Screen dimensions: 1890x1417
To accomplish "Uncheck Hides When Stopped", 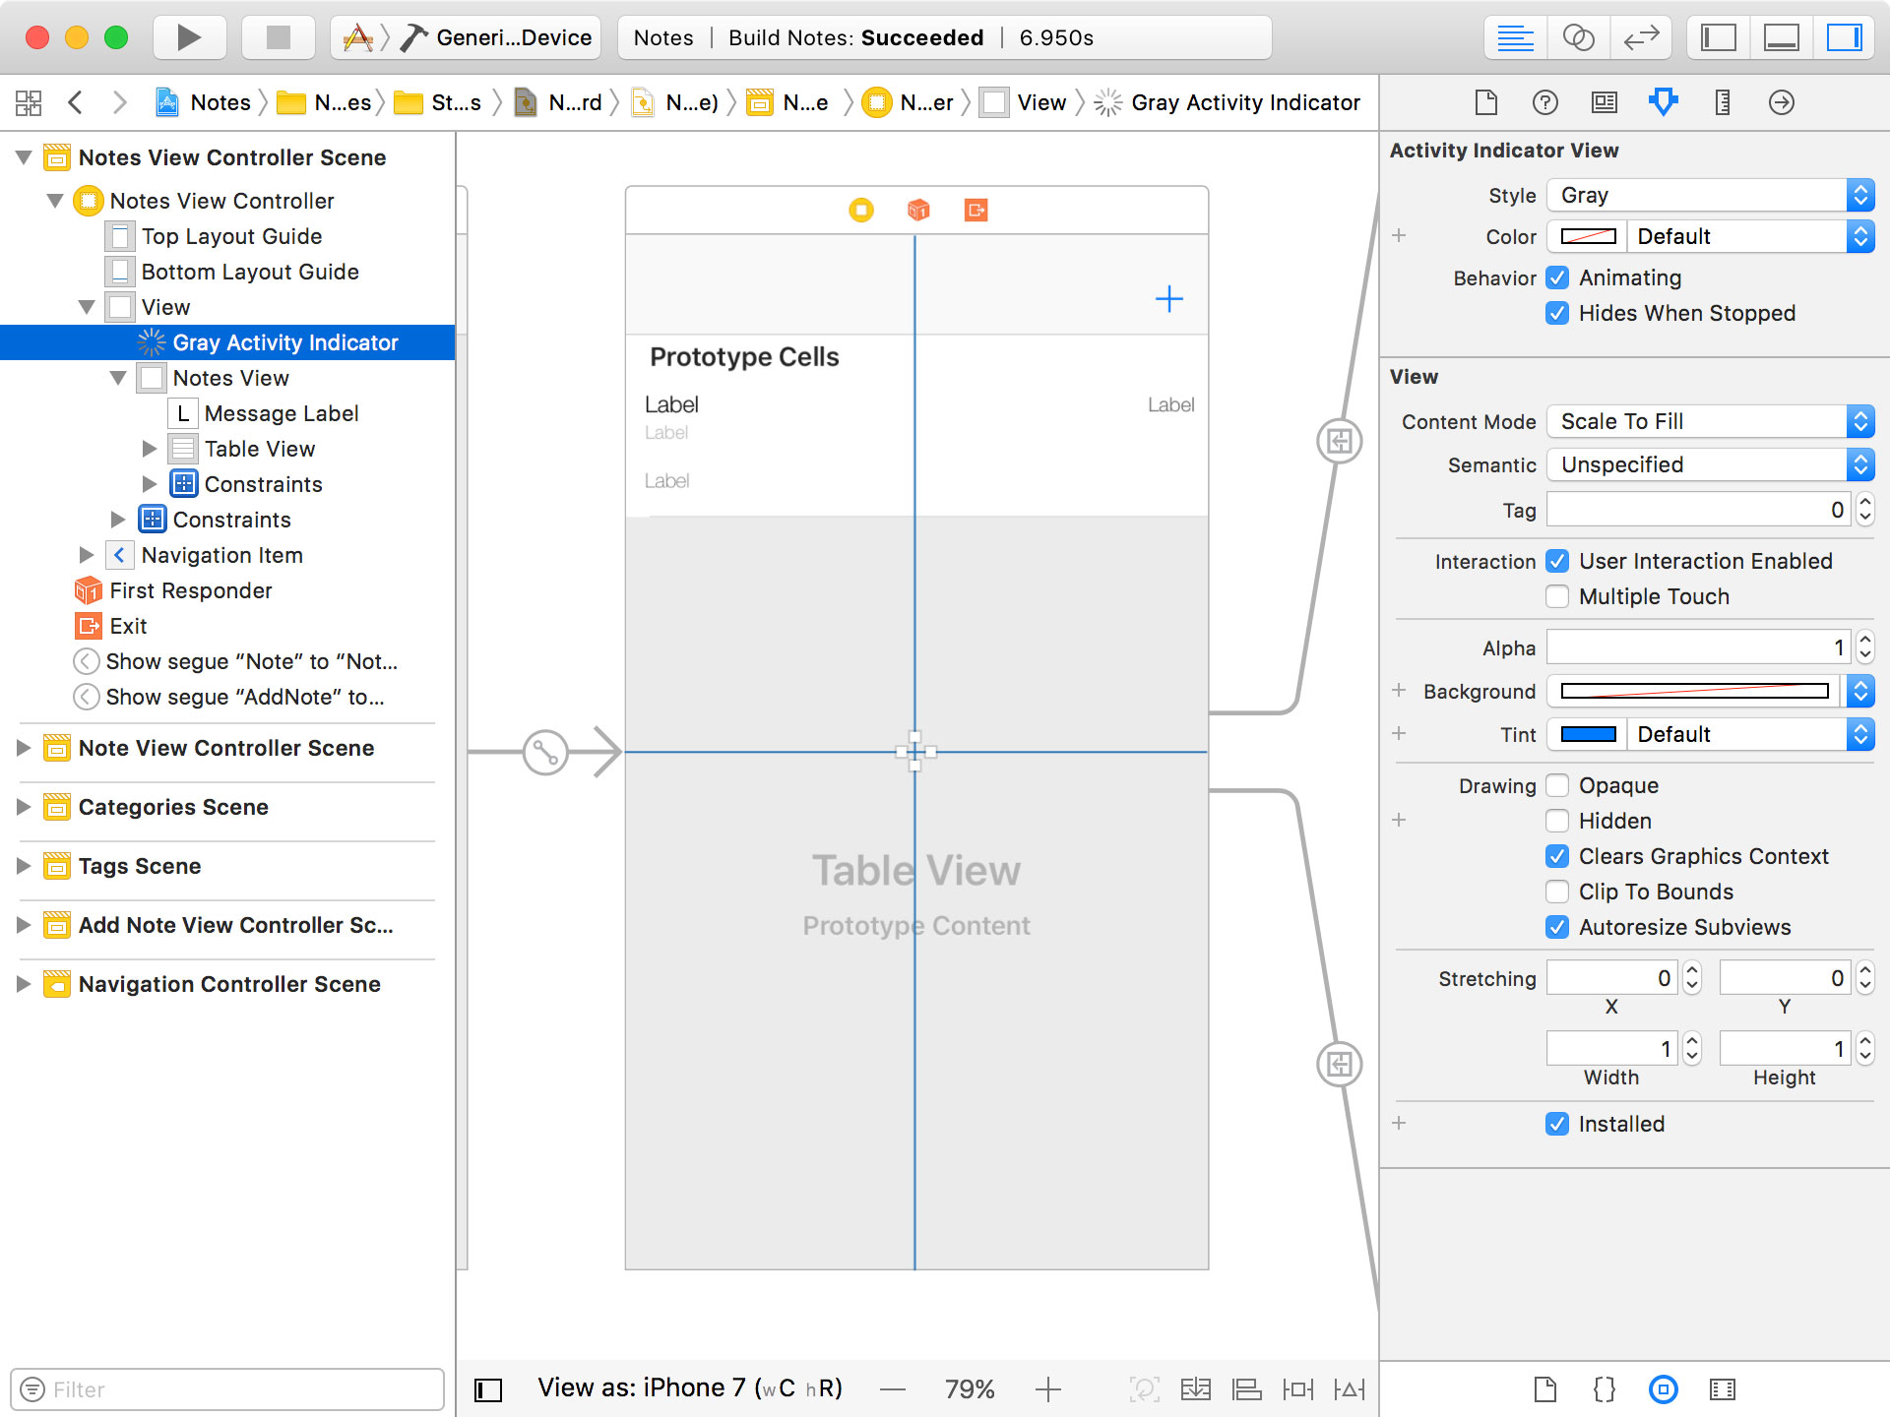I will point(1557,313).
